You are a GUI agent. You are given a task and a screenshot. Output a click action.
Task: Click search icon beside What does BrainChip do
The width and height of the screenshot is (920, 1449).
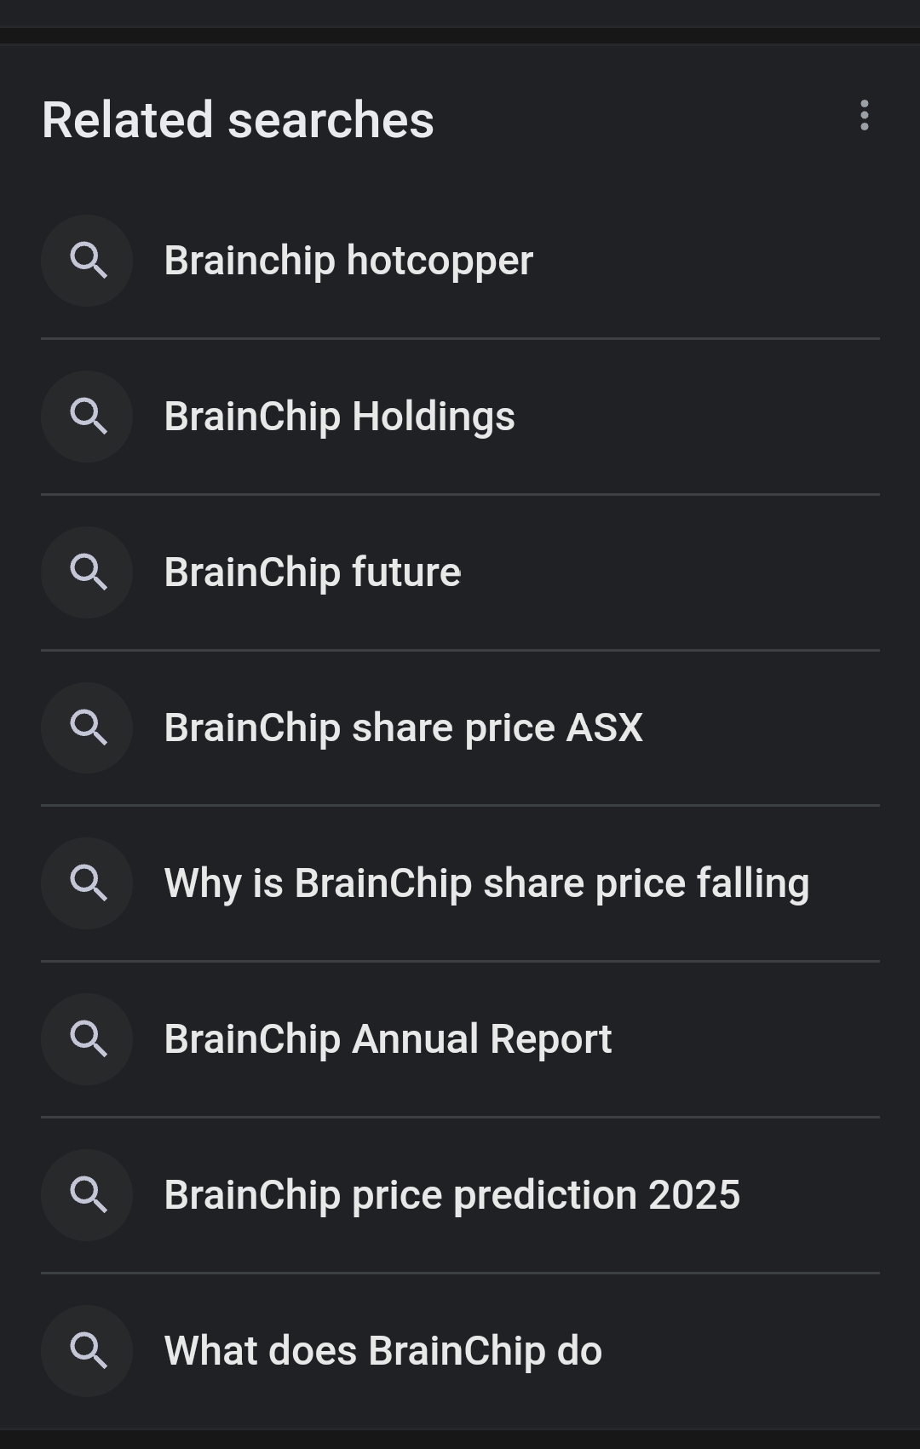pos(88,1351)
